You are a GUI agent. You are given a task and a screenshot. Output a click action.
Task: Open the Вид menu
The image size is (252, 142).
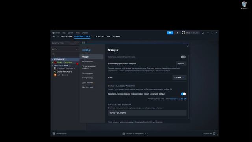pos(64,33)
